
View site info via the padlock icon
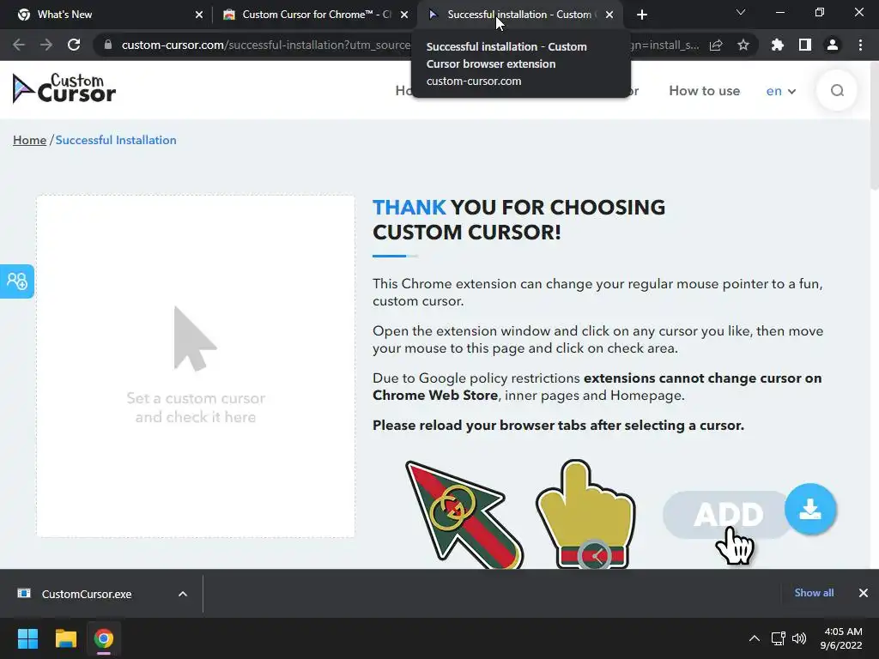[x=108, y=45]
